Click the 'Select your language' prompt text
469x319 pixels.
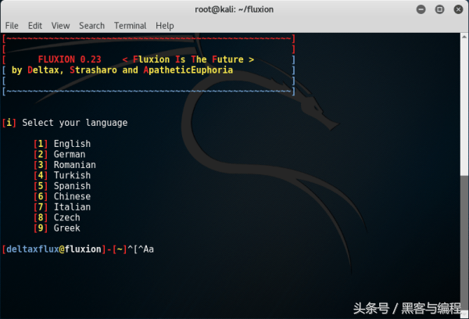coord(75,123)
